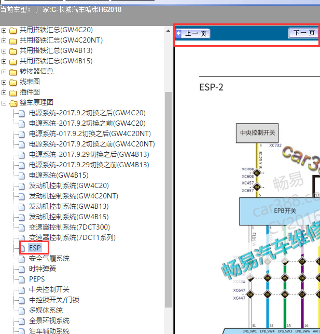
Task: Click the page icon of 中央控制开关
Action: pos(21,290)
